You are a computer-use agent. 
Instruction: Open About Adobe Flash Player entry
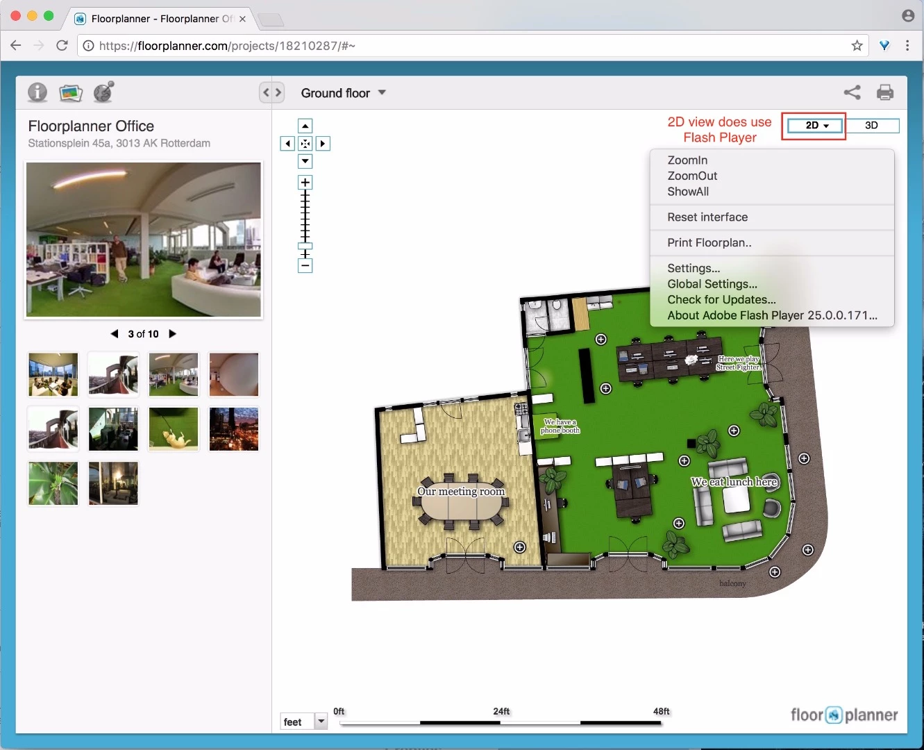pyautogui.click(x=772, y=315)
